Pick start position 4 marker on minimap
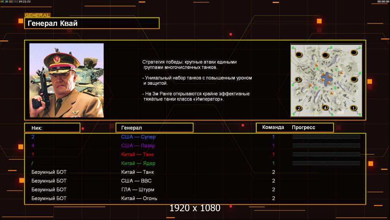Image resolution: width=390 pixels, height=220 pixels. 325,107
